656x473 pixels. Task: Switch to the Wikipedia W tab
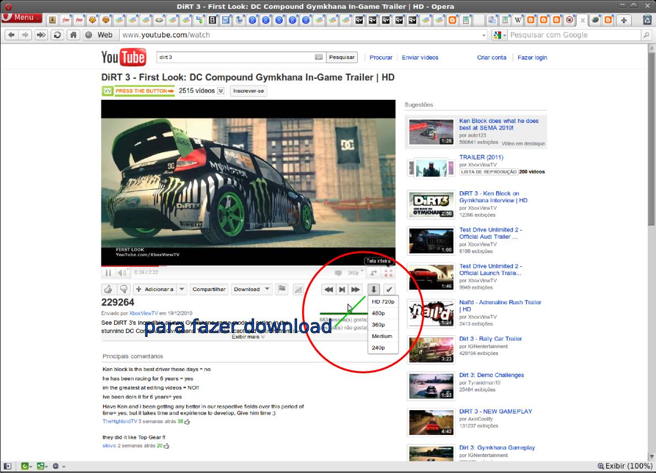[x=518, y=20]
